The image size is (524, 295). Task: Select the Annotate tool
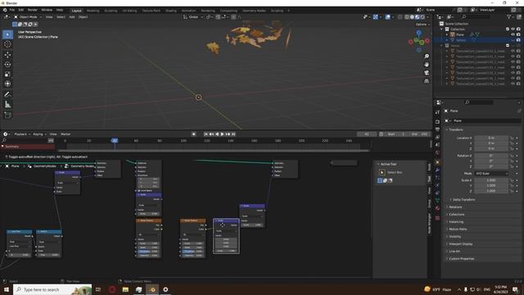point(7,95)
